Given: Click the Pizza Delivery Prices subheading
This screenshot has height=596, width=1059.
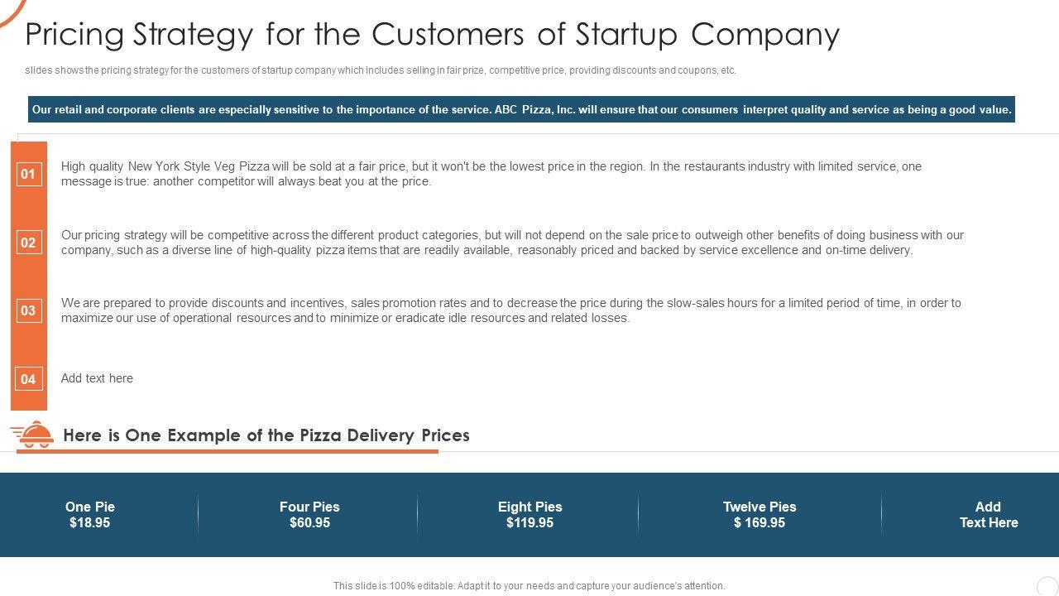Looking at the screenshot, I should coord(266,435).
